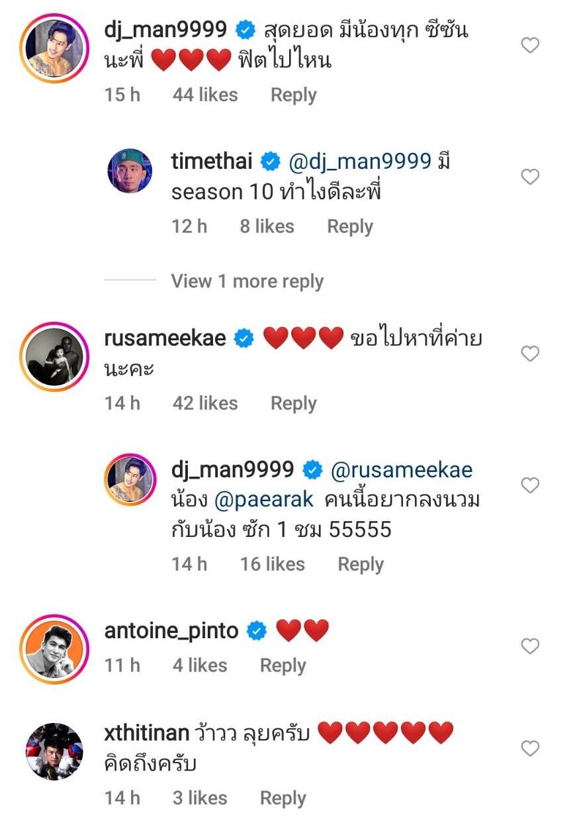Like xthitinan's comment with heart icon
Image resolution: width=575 pixels, height=819 pixels.
tap(530, 749)
